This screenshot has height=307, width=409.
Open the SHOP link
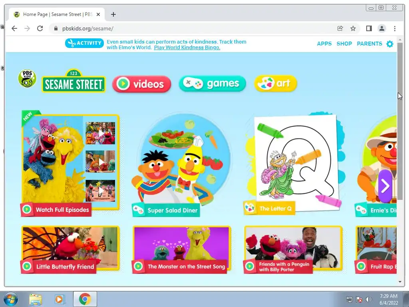pos(344,44)
